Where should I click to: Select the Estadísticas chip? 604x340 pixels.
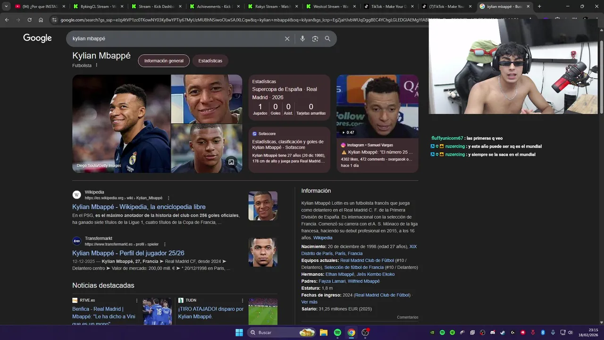210,61
